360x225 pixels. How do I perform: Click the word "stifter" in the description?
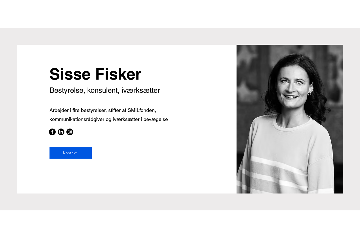(114, 110)
